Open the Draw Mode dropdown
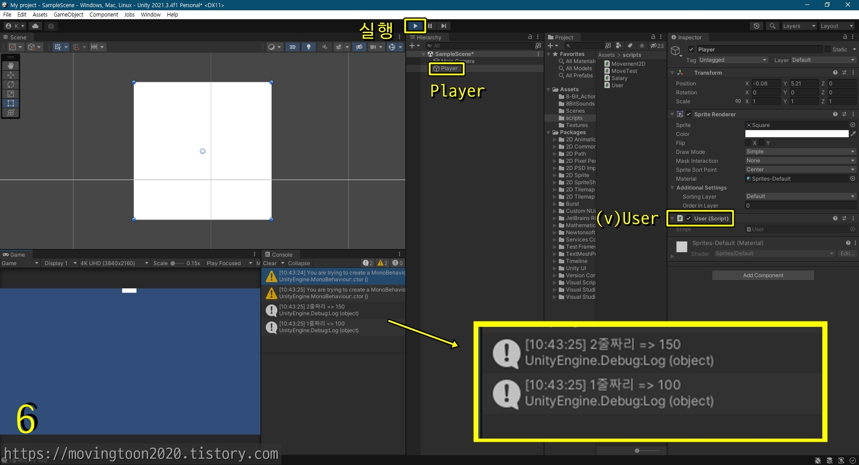859x465 pixels. 800,152
